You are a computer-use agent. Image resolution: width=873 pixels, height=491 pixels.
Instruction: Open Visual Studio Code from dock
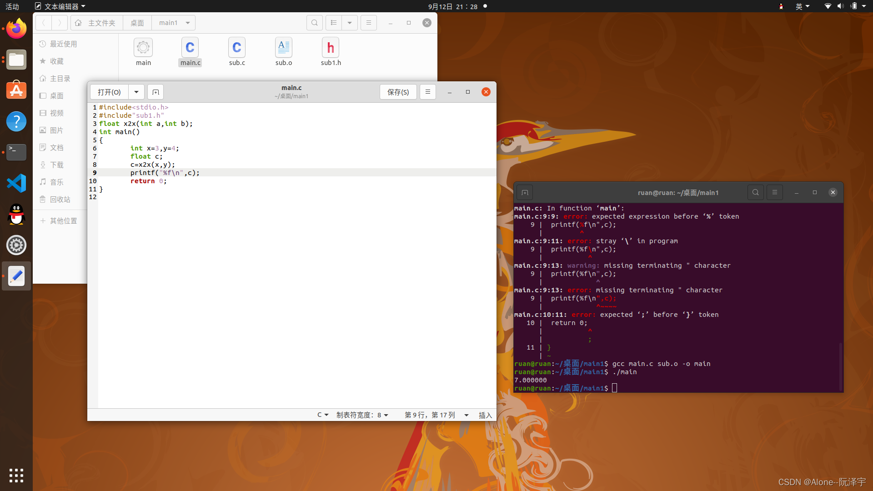click(x=16, y=183)
